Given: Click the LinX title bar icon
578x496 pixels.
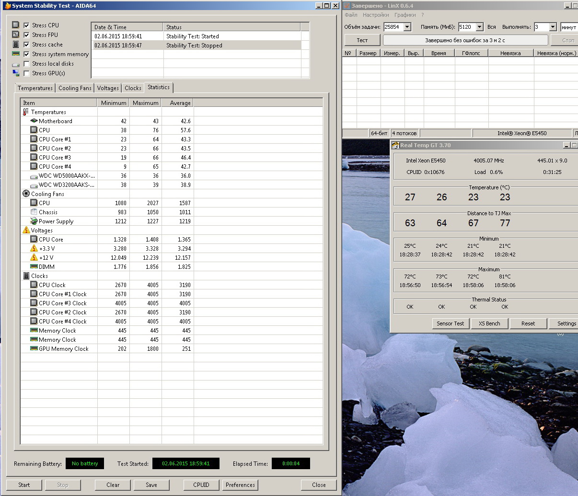Looking at the screenshot, I should (x=347, y=6).
